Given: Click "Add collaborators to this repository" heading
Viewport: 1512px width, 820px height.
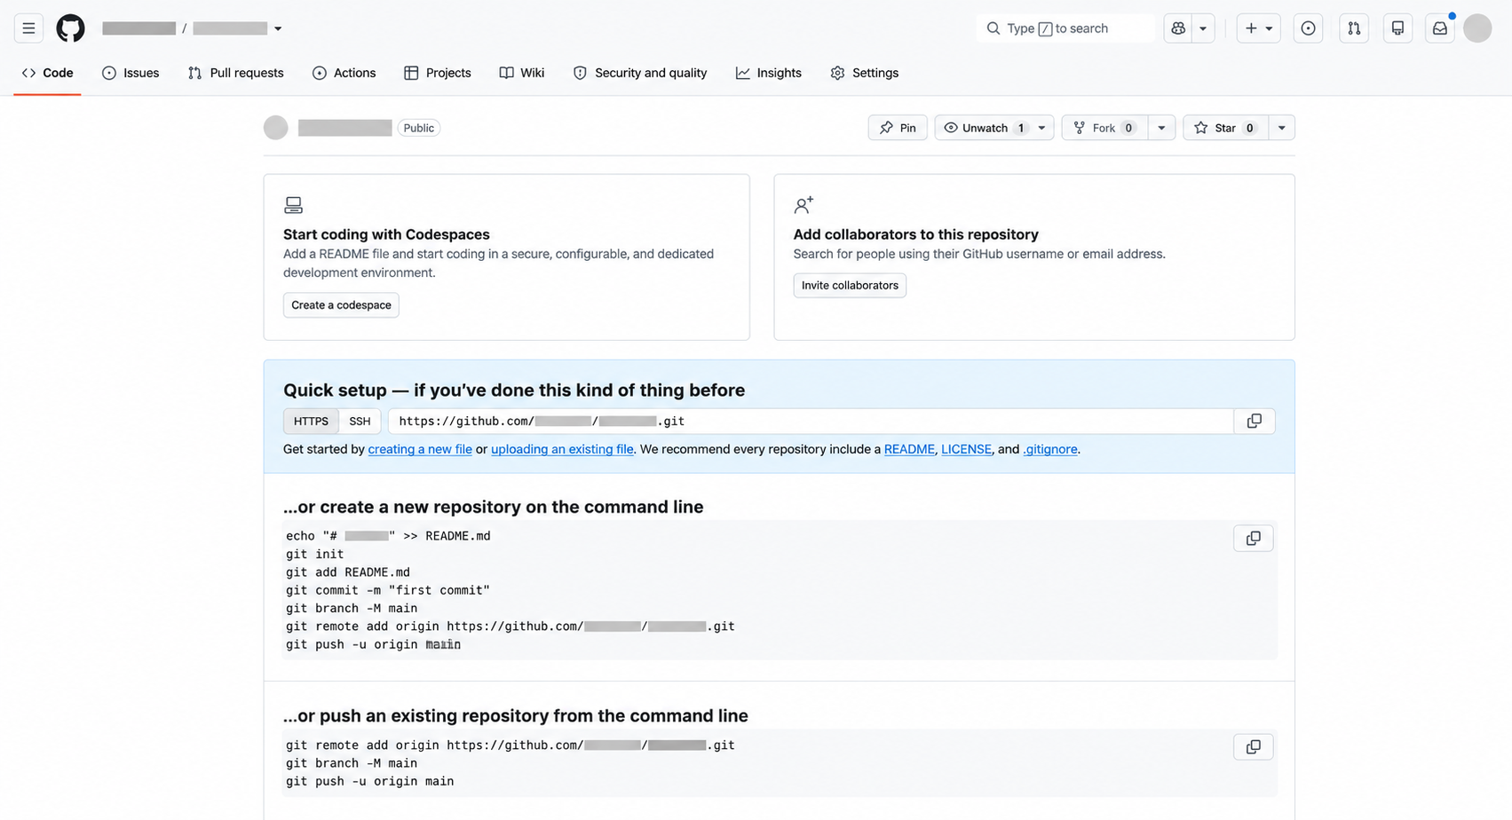Looking at the screenshot, I should pos(916,234).
